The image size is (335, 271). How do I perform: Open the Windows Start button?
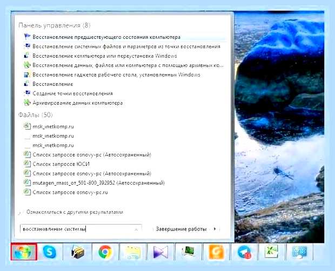[x=23, y=252]
